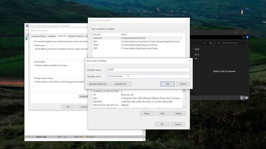Click the Variable column header in user variables
The height and width of the screenshot is (149, 266).
[x=97, y=34]
